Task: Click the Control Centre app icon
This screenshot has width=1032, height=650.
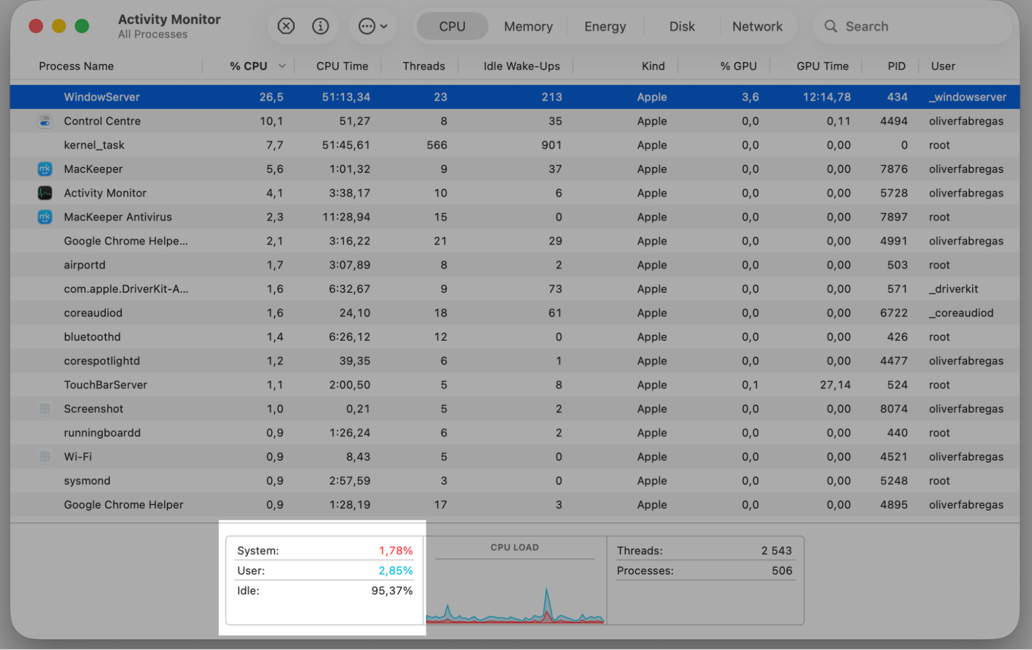Action: click(45, 121)
